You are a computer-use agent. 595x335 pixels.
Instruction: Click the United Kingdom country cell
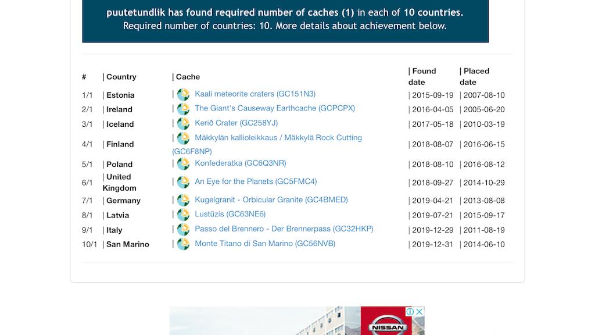click(x=119, y=182)
